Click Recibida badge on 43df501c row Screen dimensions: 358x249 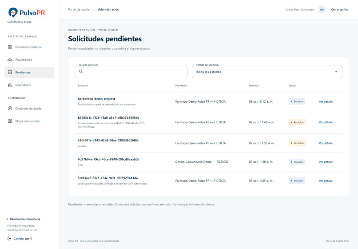pyautogui.click(x=297, y=143)
